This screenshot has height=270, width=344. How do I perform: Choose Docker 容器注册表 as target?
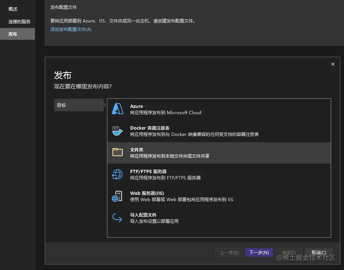pyautogui.click(x=202, y=131)
